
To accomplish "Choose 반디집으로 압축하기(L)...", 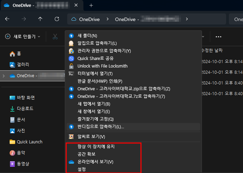I will [133, 127].
